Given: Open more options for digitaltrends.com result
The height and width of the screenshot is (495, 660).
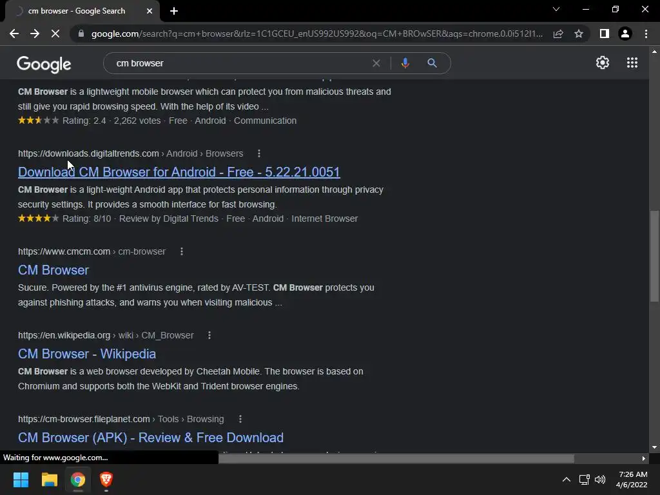Looking at the screenshot, I should [x=259, y=153].
